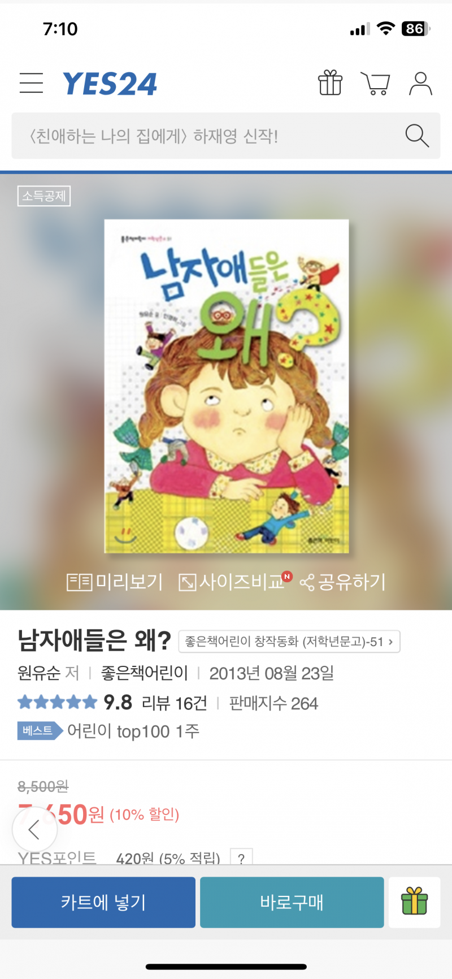This screenshot has height=979, width=452.
Task: Tap 공유하기 share icon
Action: click(x=342, y=582)
